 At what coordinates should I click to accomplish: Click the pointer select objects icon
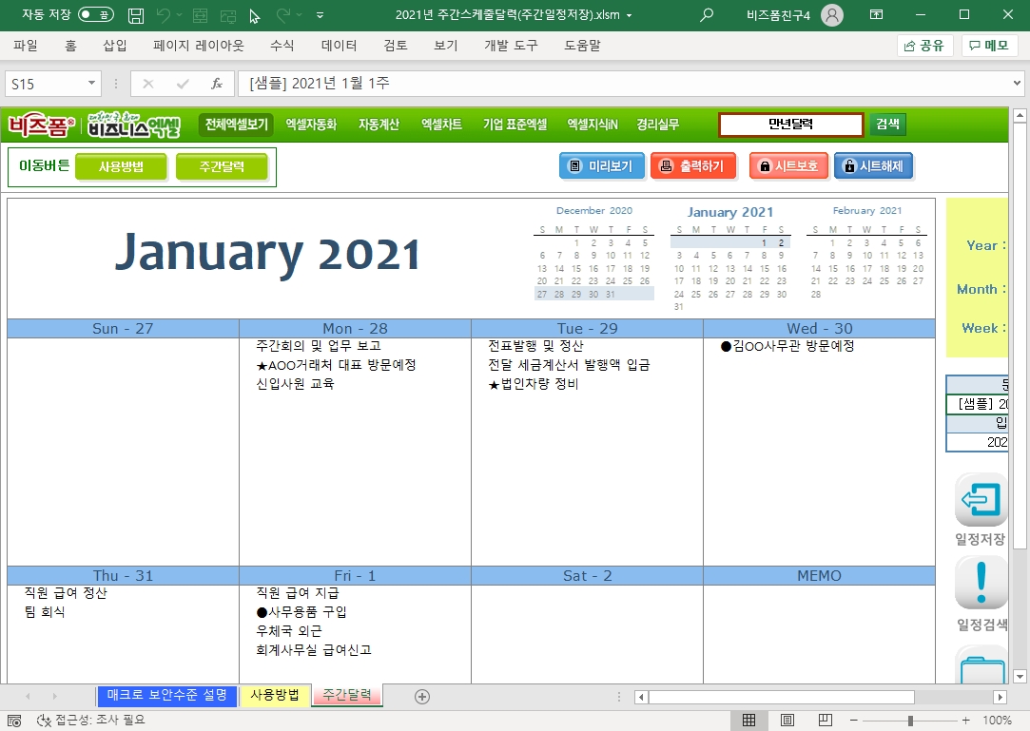(x=255, y=16)
